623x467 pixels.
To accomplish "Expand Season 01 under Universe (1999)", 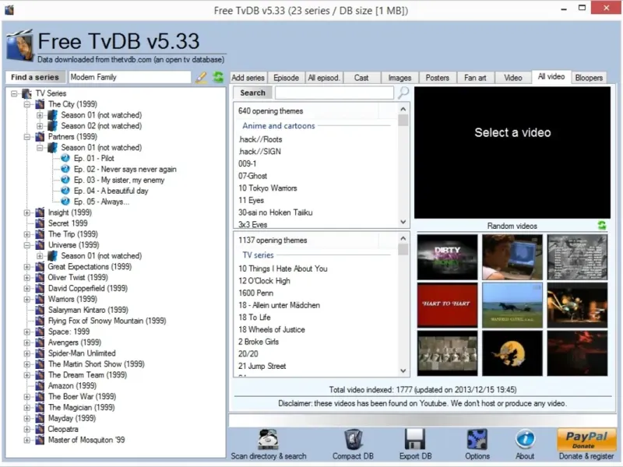I will [40, 256].
